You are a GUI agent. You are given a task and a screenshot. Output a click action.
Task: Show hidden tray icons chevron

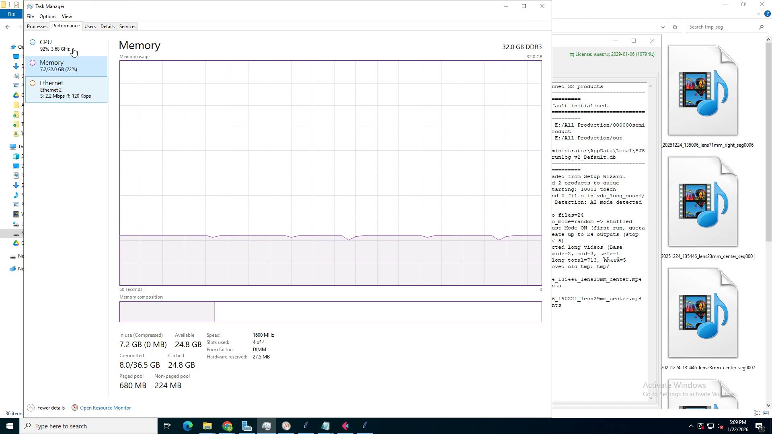click(x=691, y=426)
